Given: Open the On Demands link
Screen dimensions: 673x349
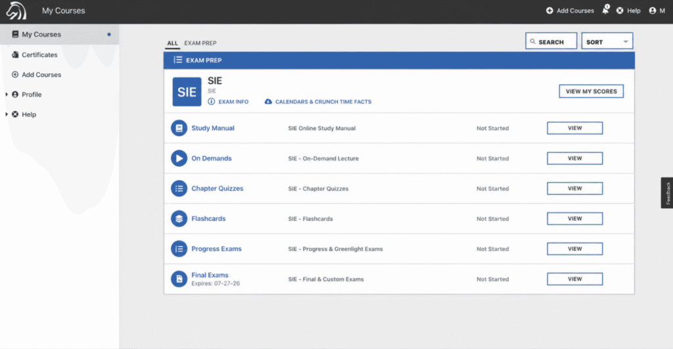Looking at the screenshot, I should (x=212, y=158).
